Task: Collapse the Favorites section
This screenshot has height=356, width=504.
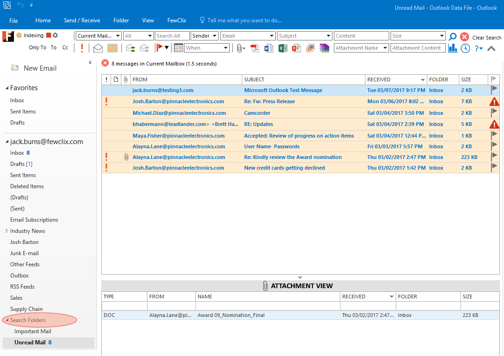Action: (x=7, y=88)
